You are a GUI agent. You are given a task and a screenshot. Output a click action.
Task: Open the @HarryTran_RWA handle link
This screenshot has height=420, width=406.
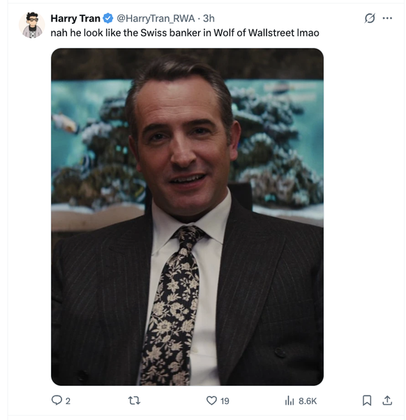156,18
